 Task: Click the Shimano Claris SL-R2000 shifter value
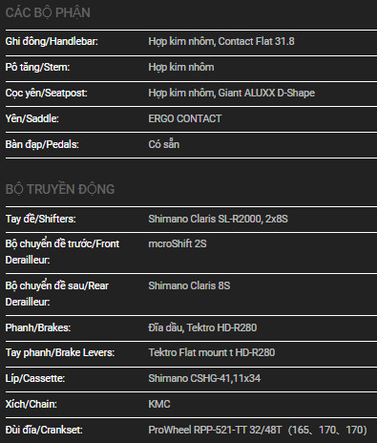coord(218,219)
